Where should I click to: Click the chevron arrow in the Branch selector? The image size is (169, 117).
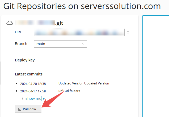tap(83, 44)
